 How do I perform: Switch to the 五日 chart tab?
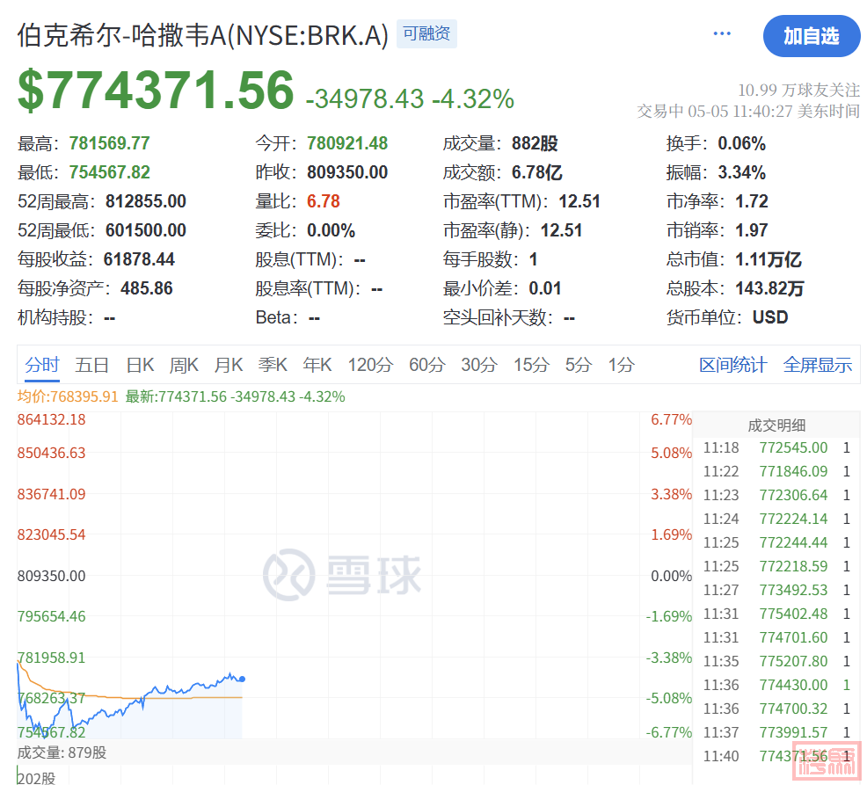[91, 365]
